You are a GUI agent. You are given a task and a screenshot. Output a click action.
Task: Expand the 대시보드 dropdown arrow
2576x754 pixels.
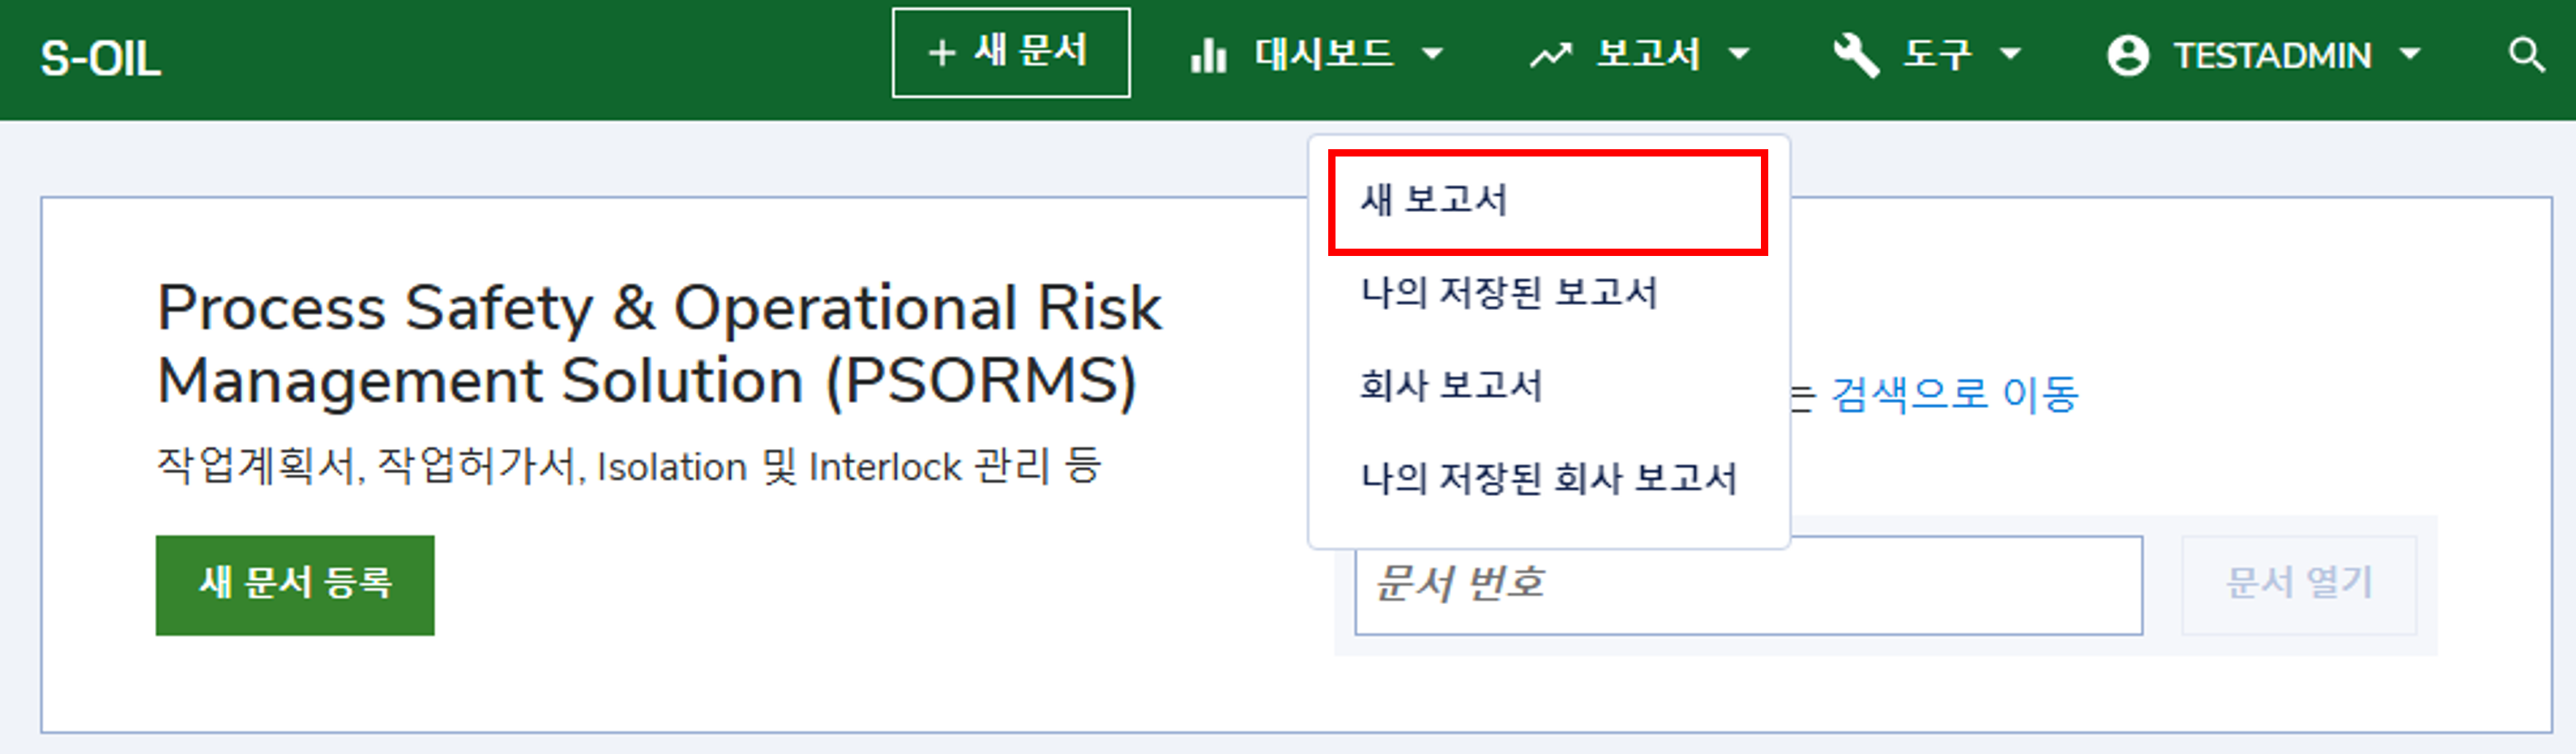tap(1433, 54)
